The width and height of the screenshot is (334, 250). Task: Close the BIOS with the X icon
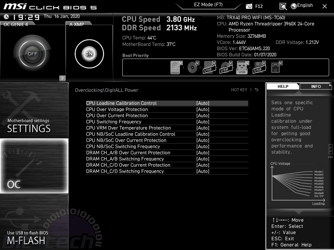coord(325,7)
